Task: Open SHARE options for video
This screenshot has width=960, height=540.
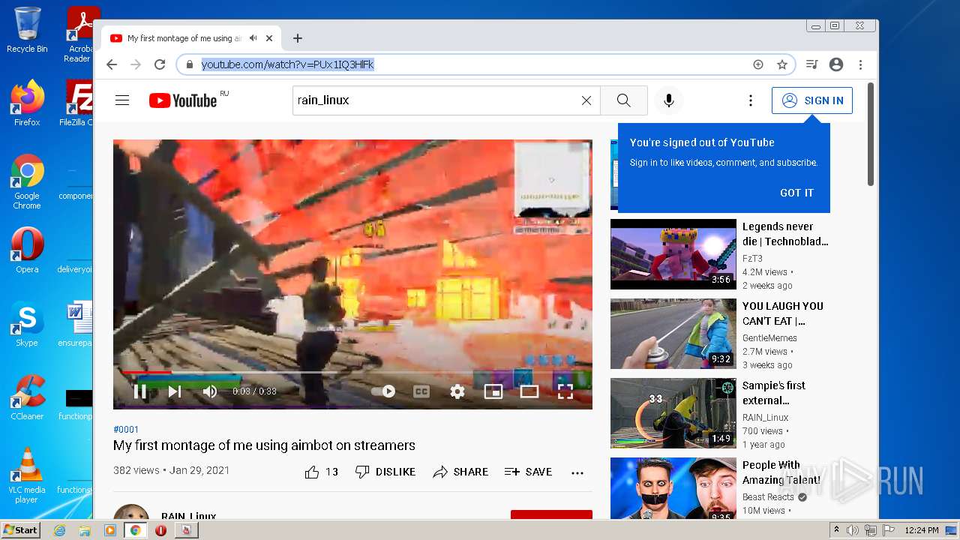Action: click(x=460, y=472)
